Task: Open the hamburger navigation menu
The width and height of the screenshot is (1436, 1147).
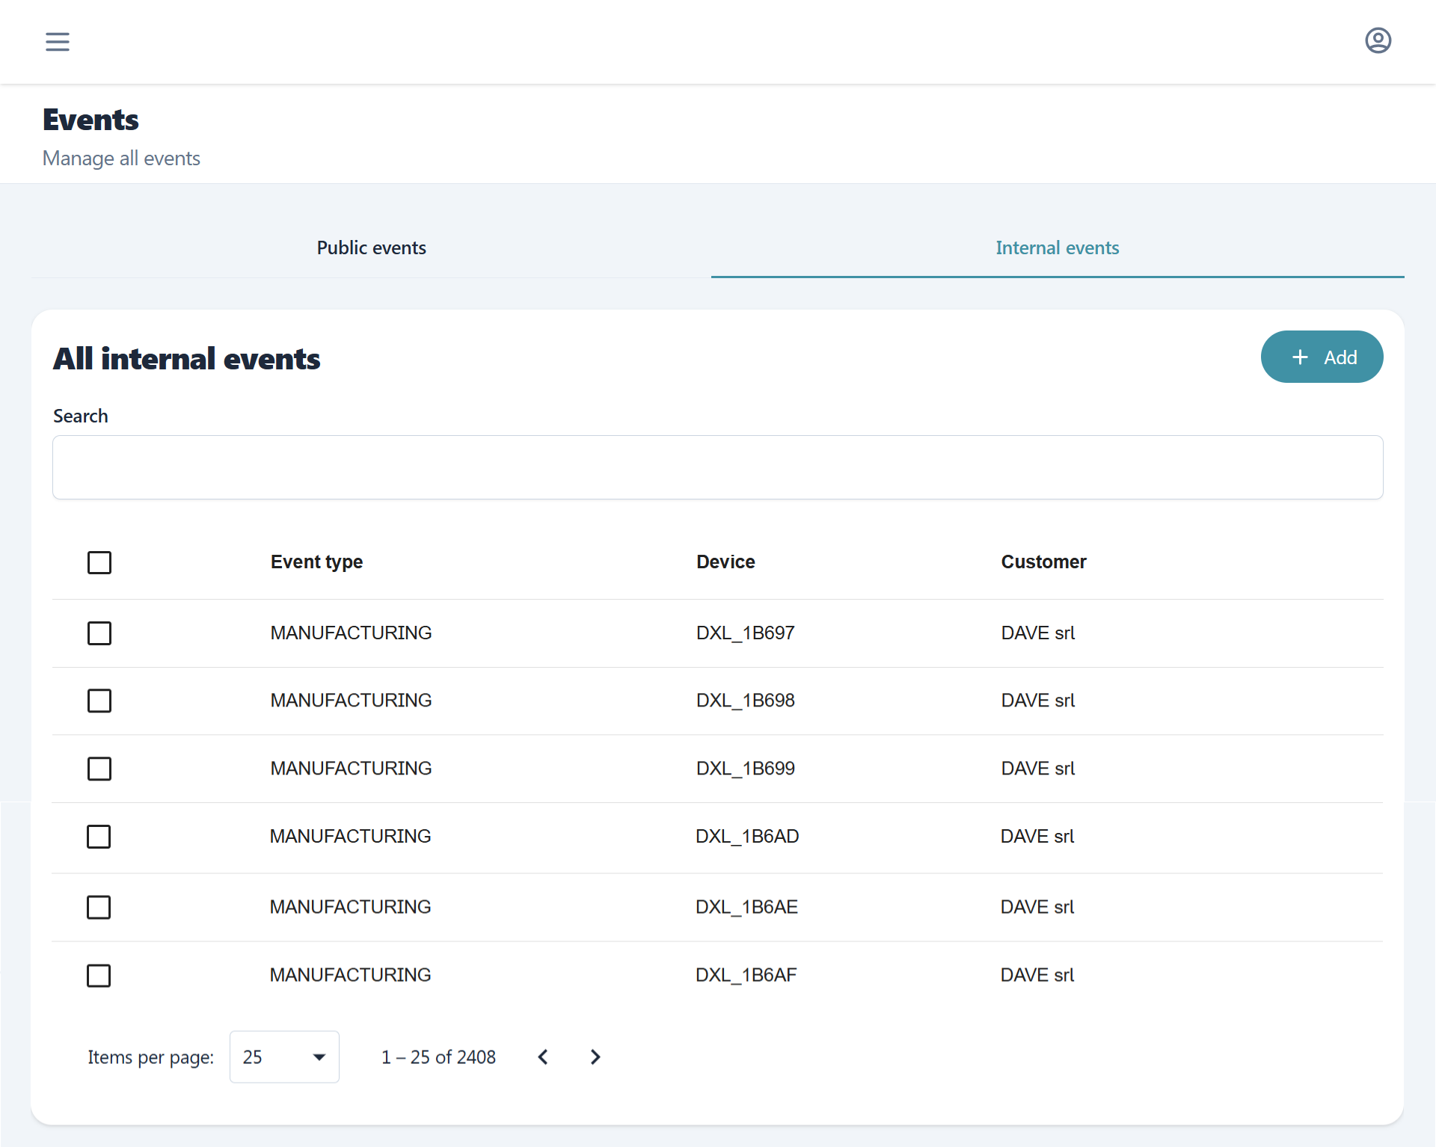Action: 58,42
